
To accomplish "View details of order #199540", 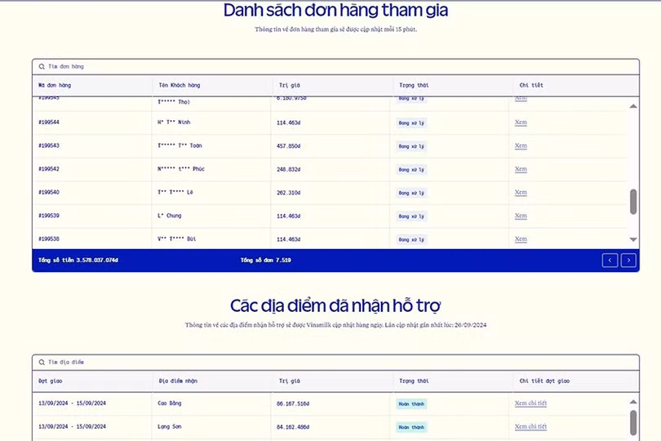I will click(521, 193).
